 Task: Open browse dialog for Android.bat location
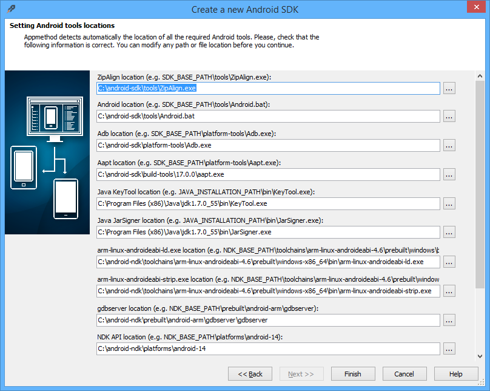pos(449,117)
